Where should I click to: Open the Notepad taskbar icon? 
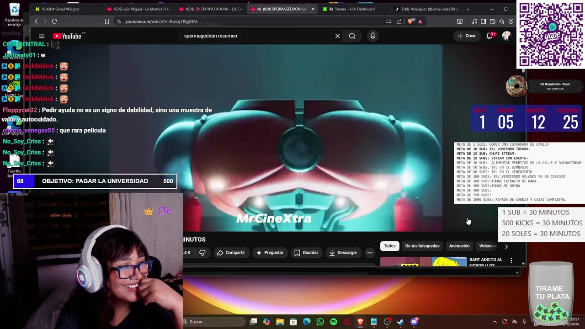pyautogui.click(x=374, y=322)
